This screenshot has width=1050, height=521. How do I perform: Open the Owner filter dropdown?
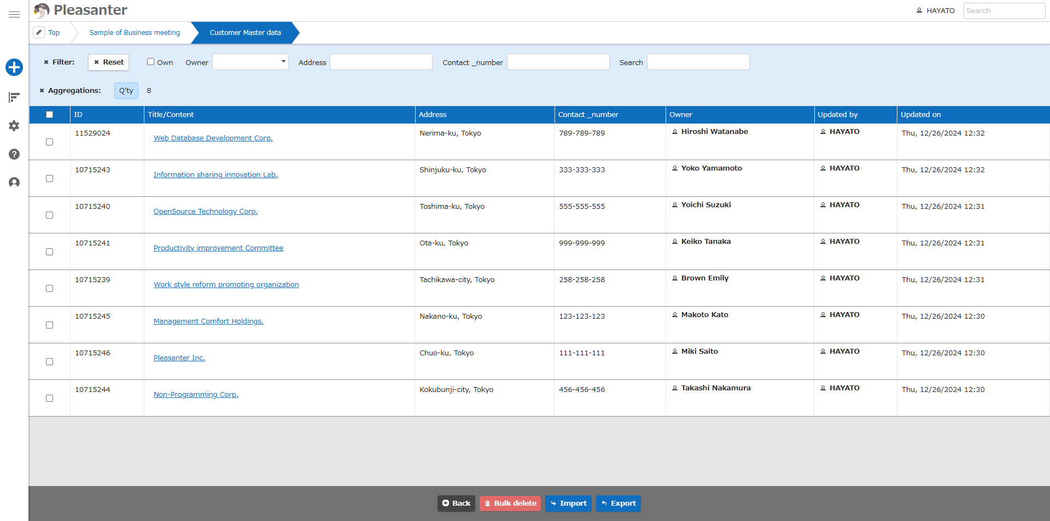tap(250, 62)
